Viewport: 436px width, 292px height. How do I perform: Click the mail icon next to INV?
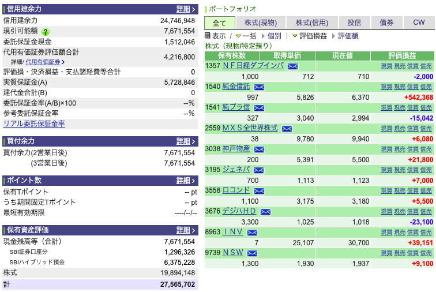(x=252, y=233)
